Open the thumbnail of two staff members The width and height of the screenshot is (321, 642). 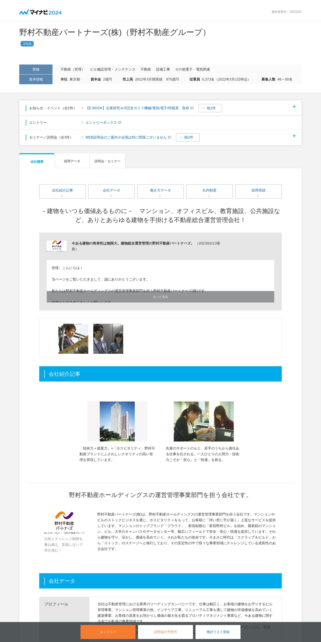pos(108,339)
